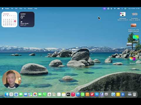Screen dimensions: 141x105
Task: Open the Edit menu
Action: [16, 8]
